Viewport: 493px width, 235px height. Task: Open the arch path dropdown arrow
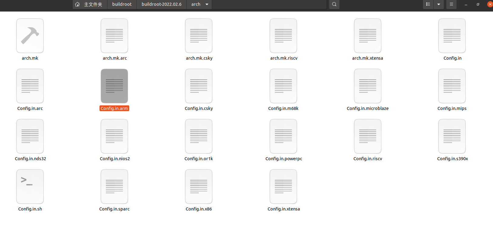[x=207, y=4]
